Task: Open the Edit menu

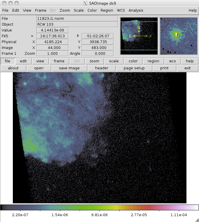Action: [x=15, y=10]
